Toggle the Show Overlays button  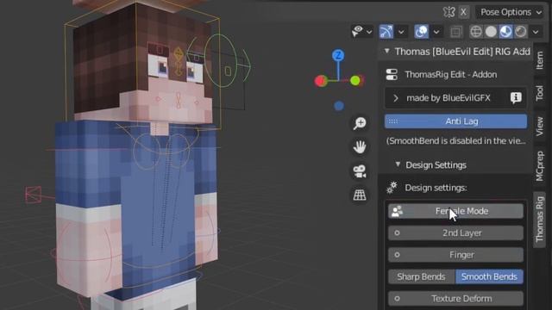pyautogui.click(x=422, y=32)
